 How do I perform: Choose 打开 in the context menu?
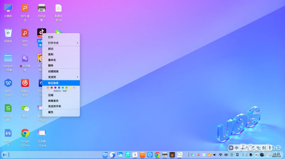pyautogui.click(x=61, y=37)
